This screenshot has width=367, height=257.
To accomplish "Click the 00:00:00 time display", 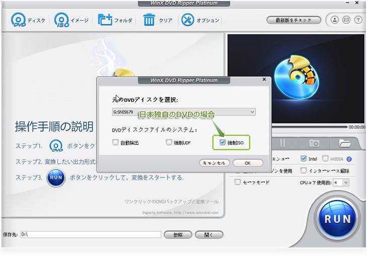I will 357,127.
